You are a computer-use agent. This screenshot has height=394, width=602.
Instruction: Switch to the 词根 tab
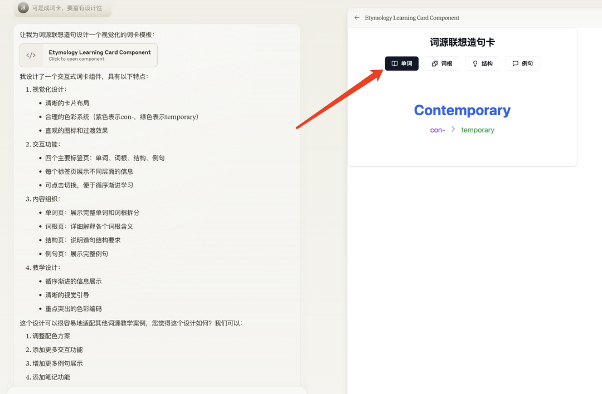pos(442,63)
